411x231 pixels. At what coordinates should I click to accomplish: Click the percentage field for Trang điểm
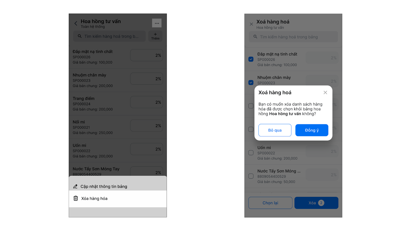[146, 102]
